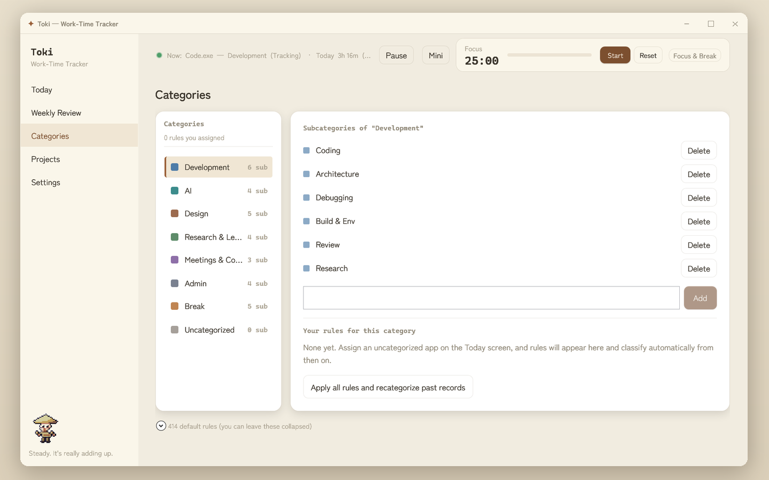Minimize the Toki window

(687, 23)
